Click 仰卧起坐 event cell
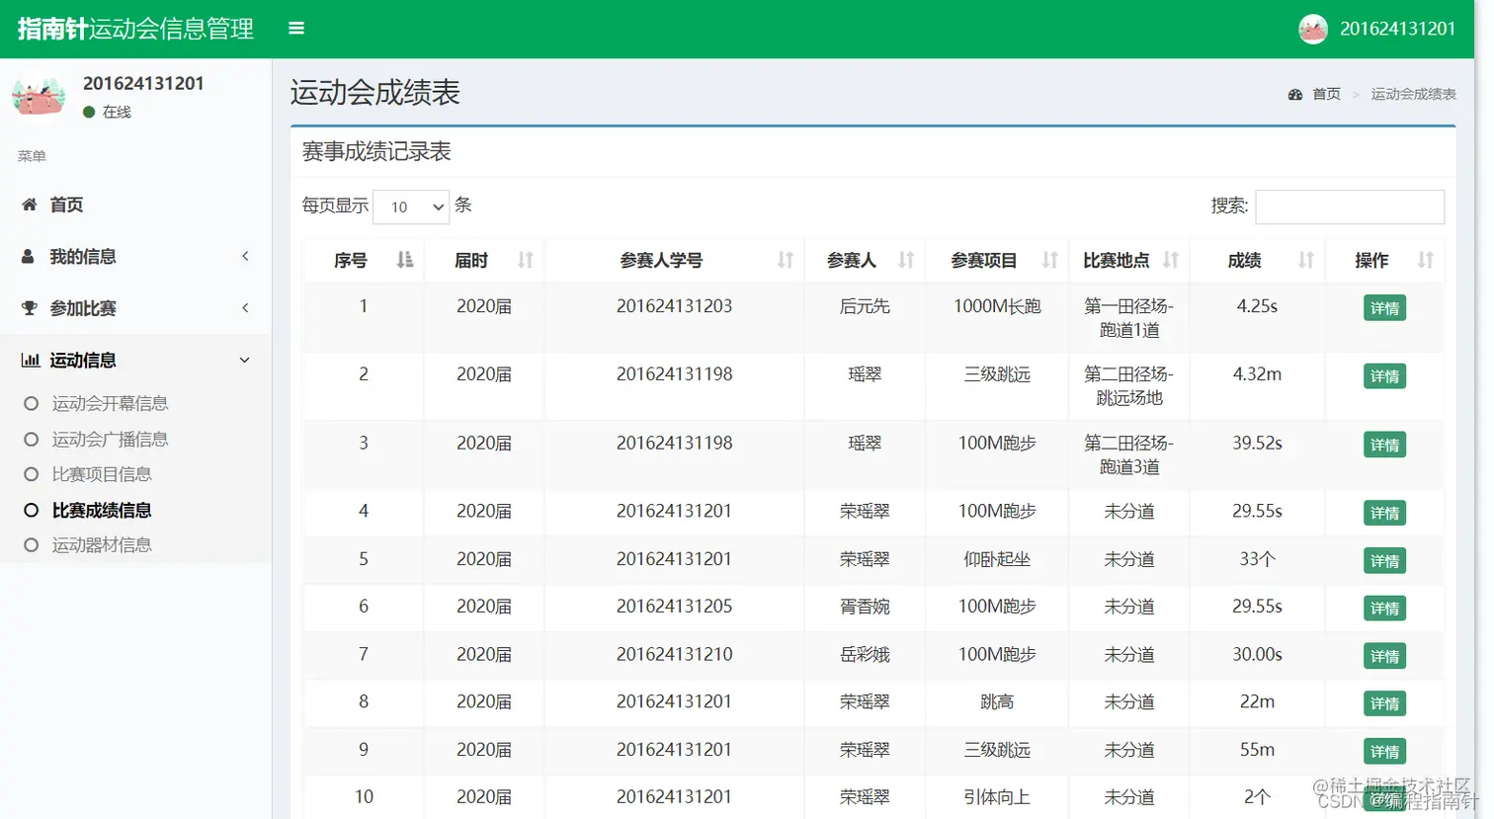This screenshot has width=1494, height=819. pyautogui.click(x=997, y=559)
